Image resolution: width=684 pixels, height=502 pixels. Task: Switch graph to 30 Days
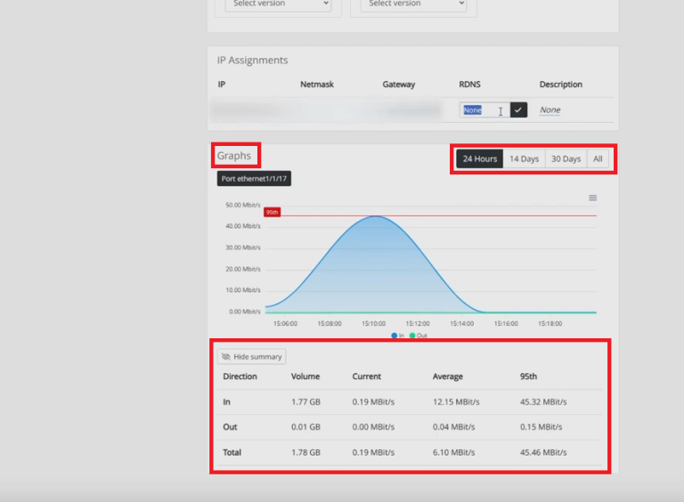566,158
